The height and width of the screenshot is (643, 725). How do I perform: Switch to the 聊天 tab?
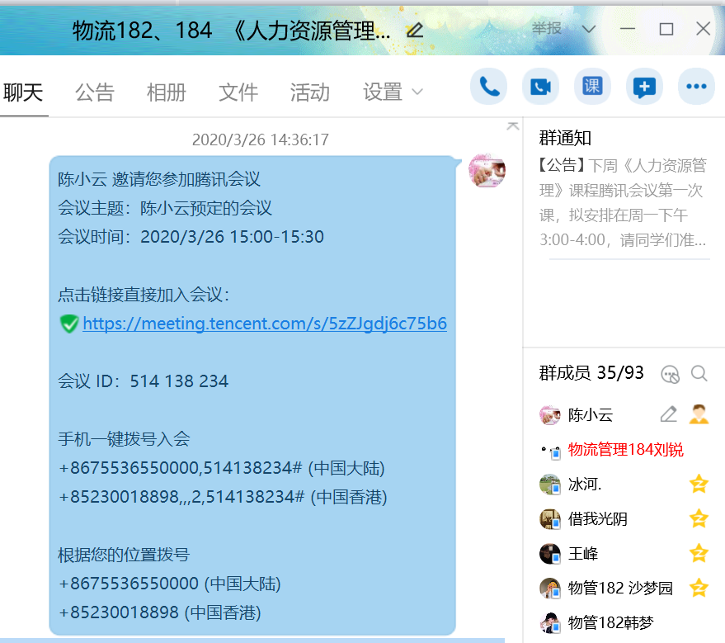(x=23, y=92)
